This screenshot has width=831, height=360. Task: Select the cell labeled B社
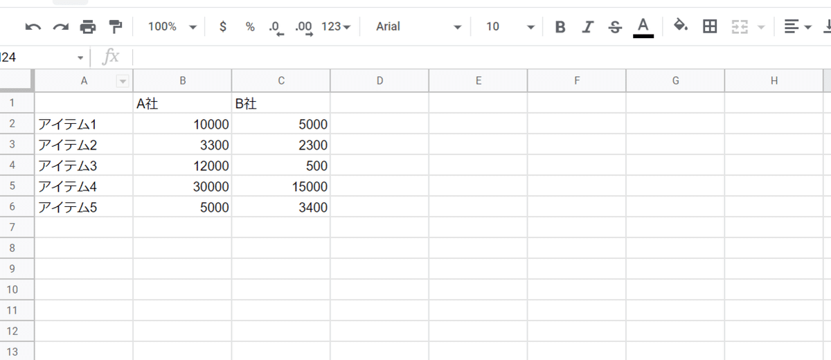[281, 103]
